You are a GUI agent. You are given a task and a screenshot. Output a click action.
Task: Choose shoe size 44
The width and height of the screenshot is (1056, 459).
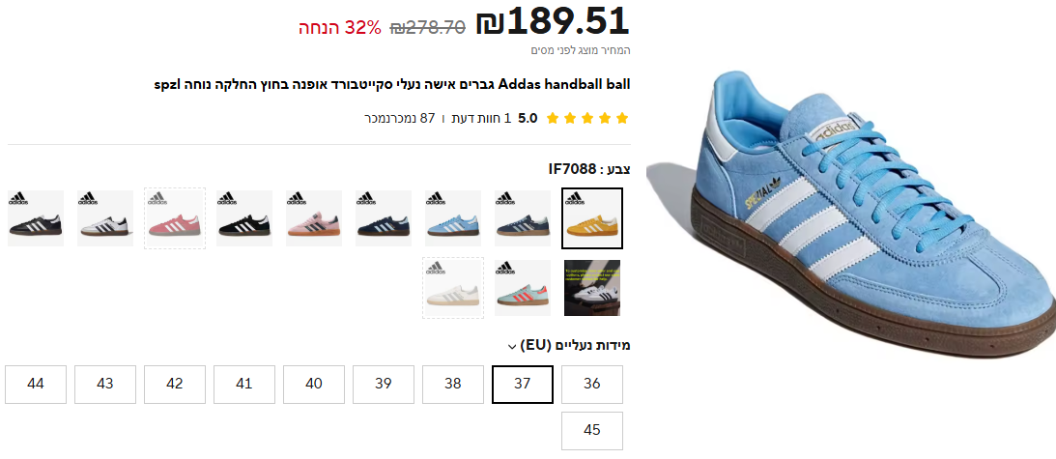click(36, 385)
